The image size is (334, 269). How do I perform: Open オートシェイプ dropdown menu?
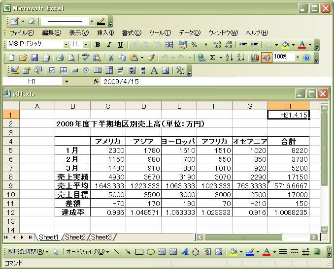coord(87,252)
